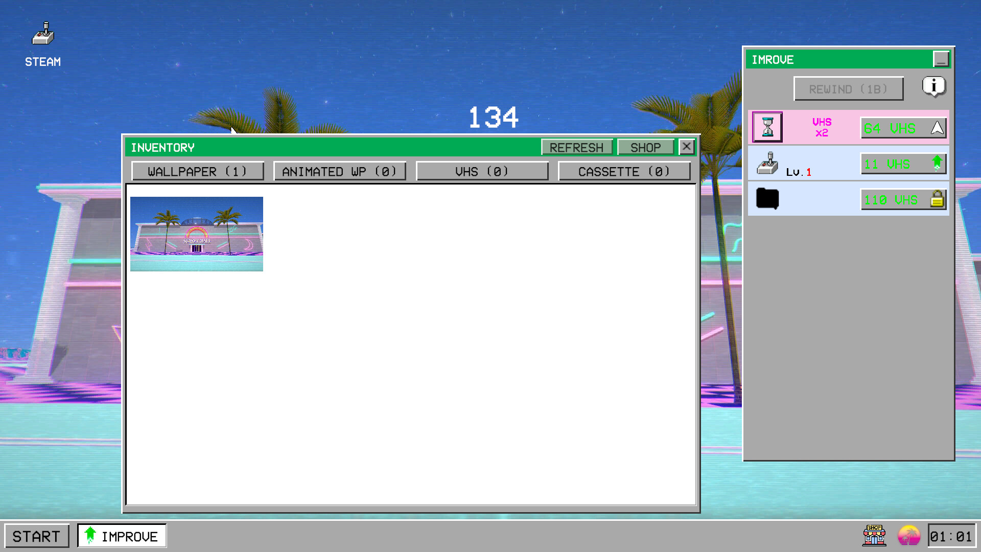
Task: Unlock the 110 VHS locked item
Action: pos(903,199)
